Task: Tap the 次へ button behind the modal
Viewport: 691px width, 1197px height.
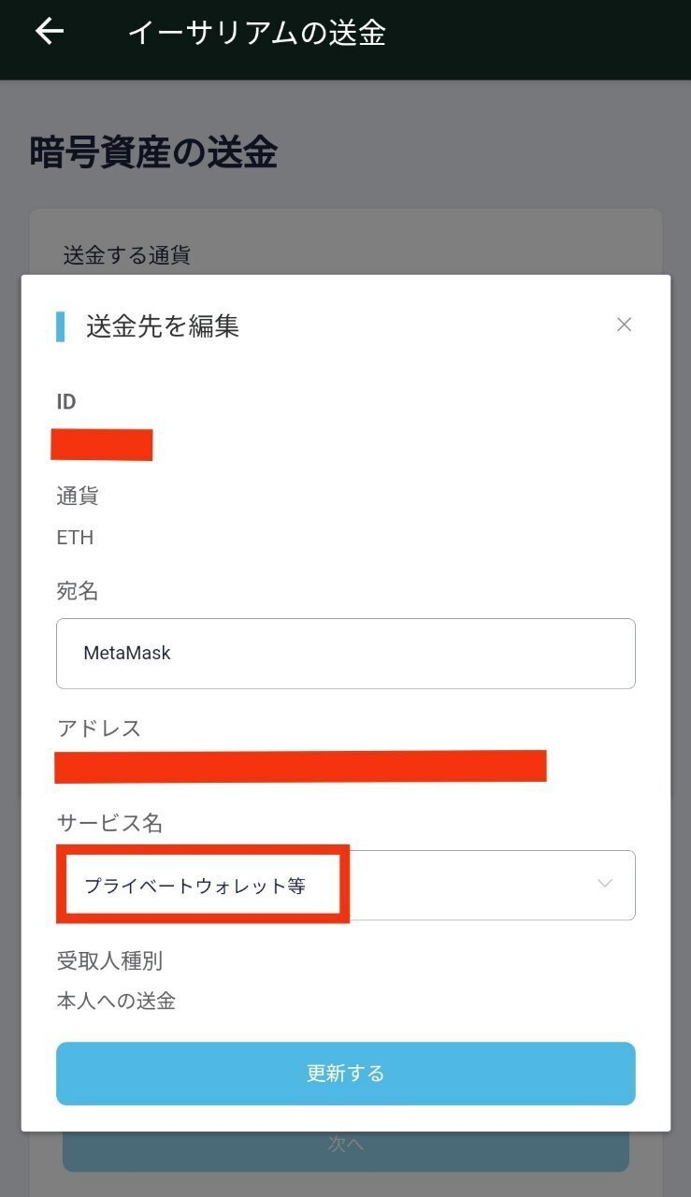Action: click(346, 1143)
